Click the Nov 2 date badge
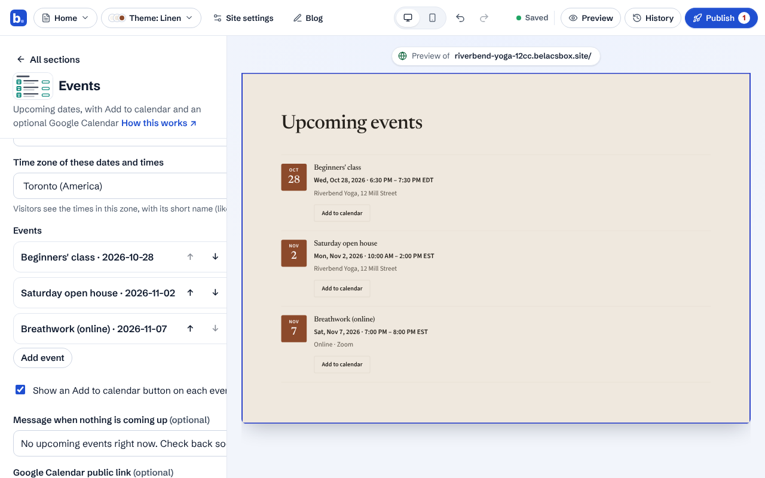The image size is (765, 478). click(x=294, y=253)
